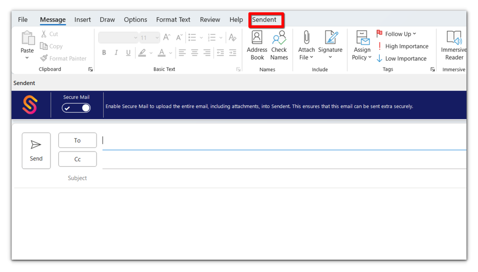The width and height of the screenshot is (478, 272).
Task: Toggle the Secure Mail switch
Action: click(76, 108)
